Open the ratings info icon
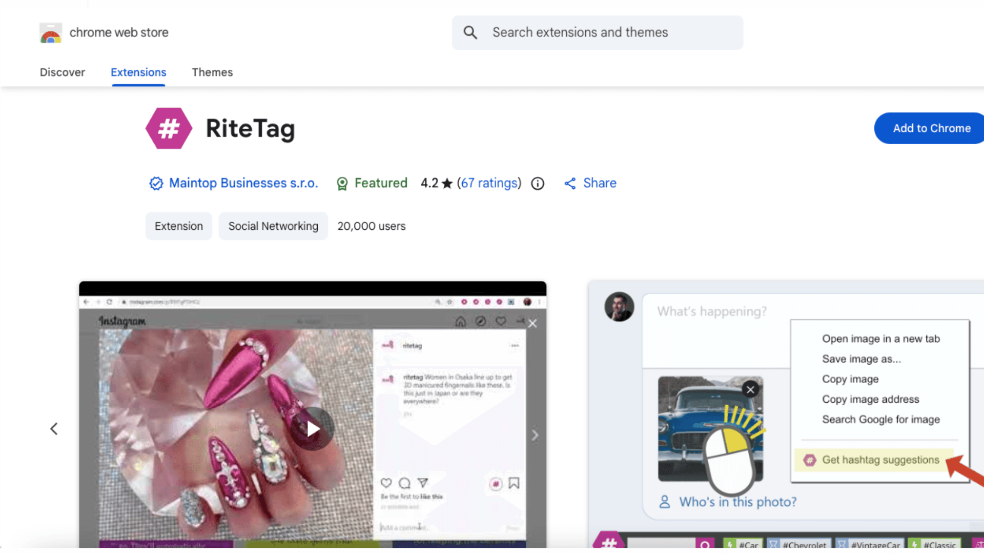 click(x=538, y=184)
